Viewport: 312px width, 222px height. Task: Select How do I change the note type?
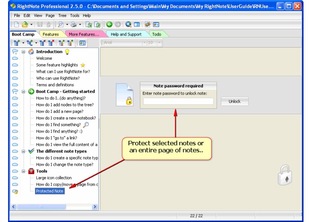point(65,164)
